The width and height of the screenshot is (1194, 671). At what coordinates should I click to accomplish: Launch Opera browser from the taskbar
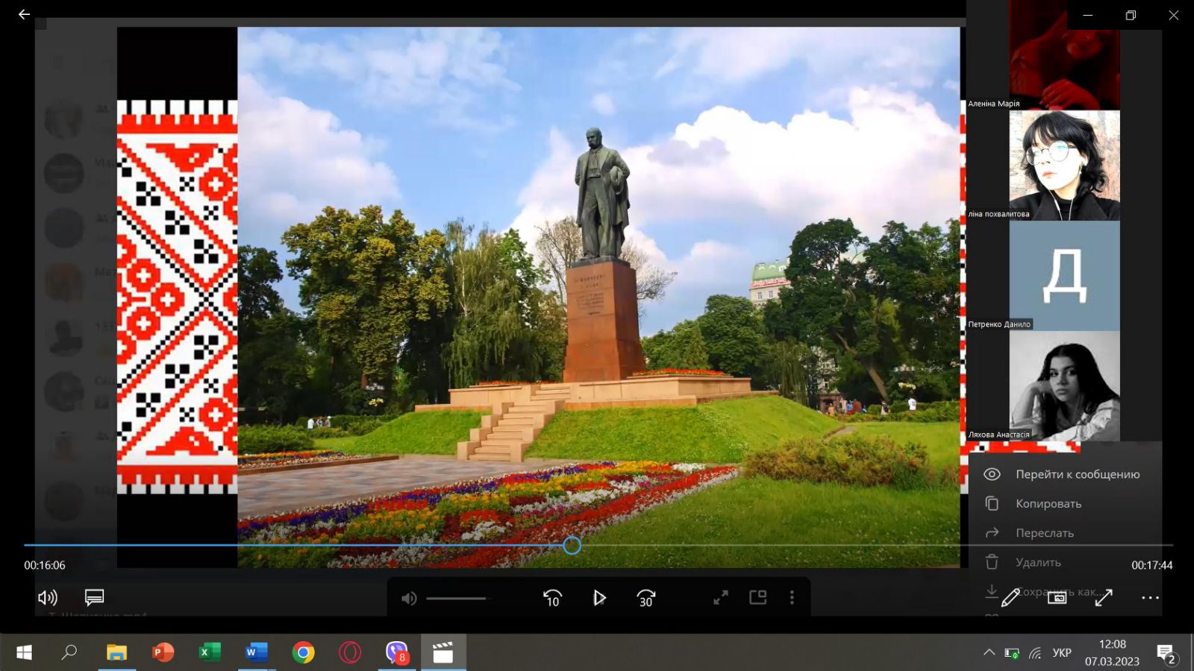click(x=349, y=653)
